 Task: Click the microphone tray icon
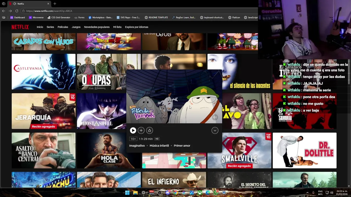coord(313,193)
